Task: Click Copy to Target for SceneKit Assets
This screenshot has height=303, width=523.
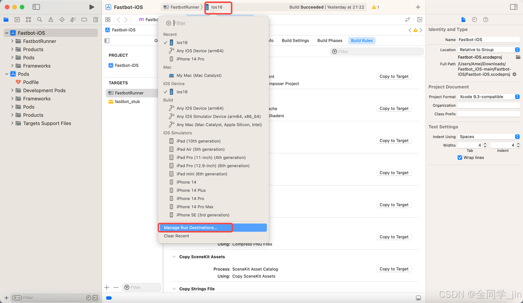Action: [x=394, y=269]
